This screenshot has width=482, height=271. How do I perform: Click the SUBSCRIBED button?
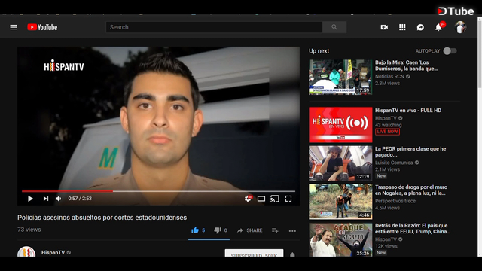click(x=255, y=253)
